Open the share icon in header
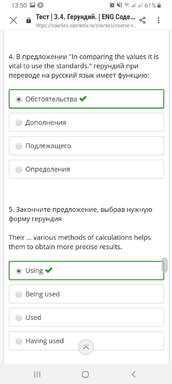This screenshot has width=172, height=384. point(142,21)
